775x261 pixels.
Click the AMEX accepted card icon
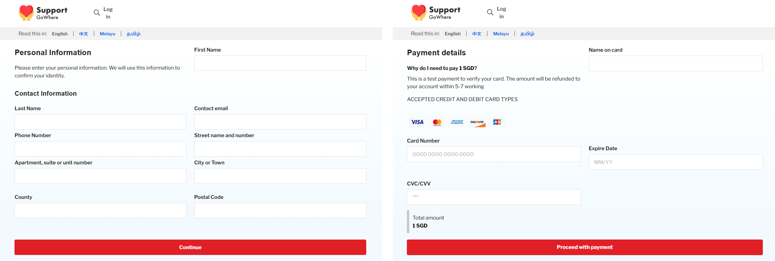[457, 122]
